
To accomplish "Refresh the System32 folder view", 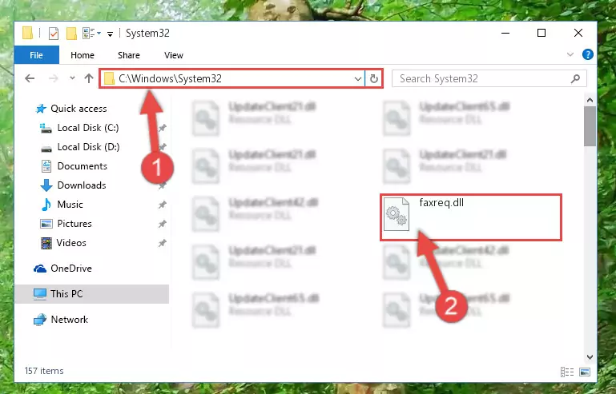I will 373,79.
